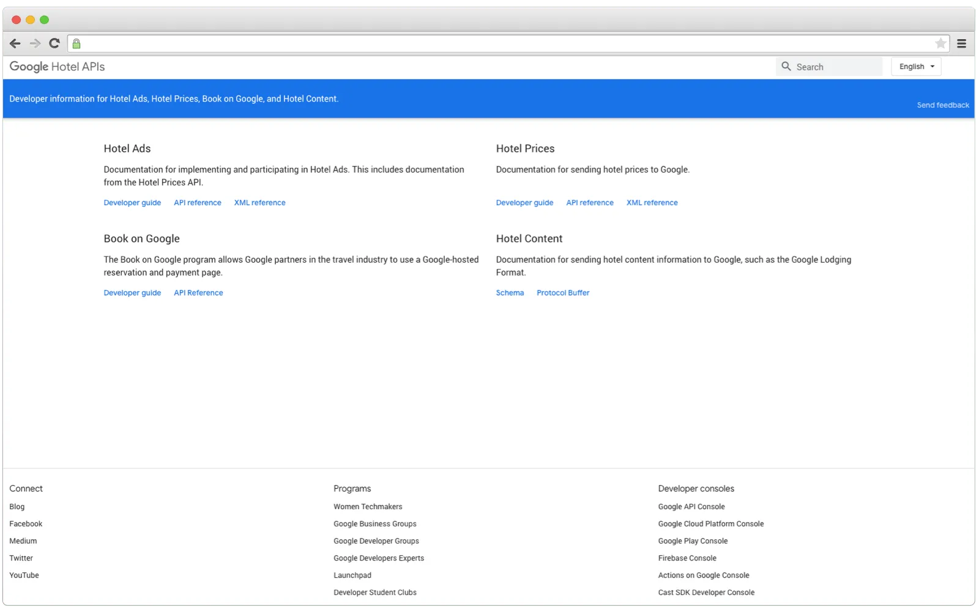Click the green padlock security icon

tap(76, 43)
